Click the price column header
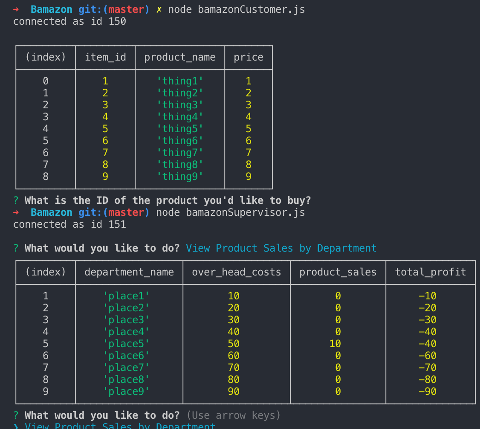 (249, 57)
